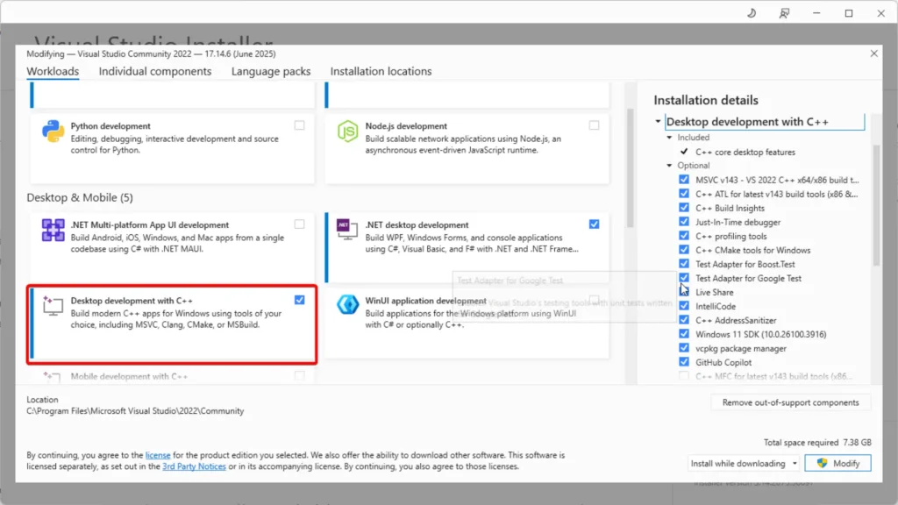Viewport: 898px width, 505px height.
Task: Click Total space required 7.38 GB text
Action: [x=817, y=443]
